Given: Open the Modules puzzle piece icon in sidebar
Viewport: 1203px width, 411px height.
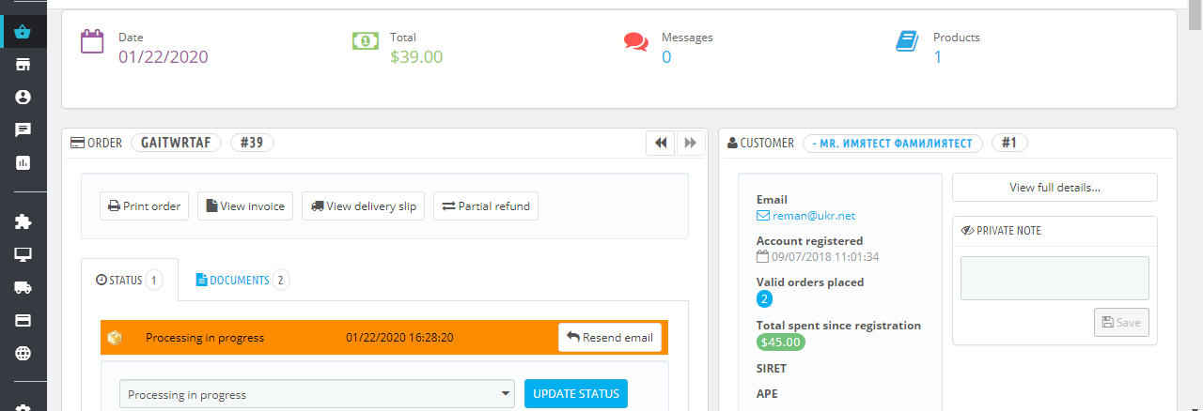Looking at the screenshot, I should pos(23,222).
